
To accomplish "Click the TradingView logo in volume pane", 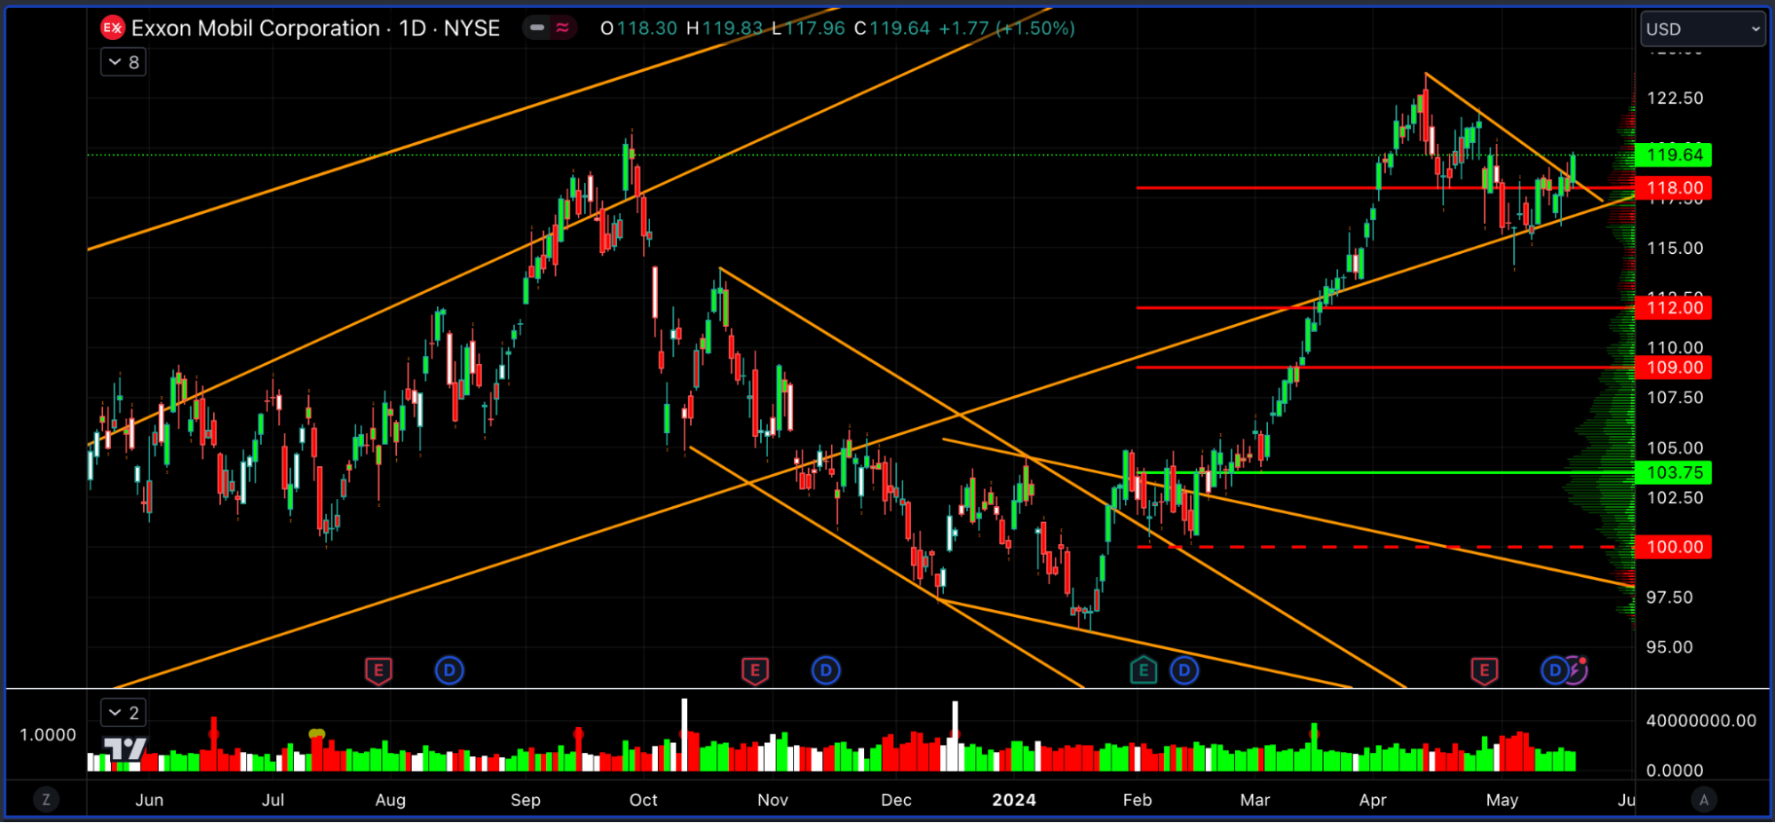I will tap(125, 749).
